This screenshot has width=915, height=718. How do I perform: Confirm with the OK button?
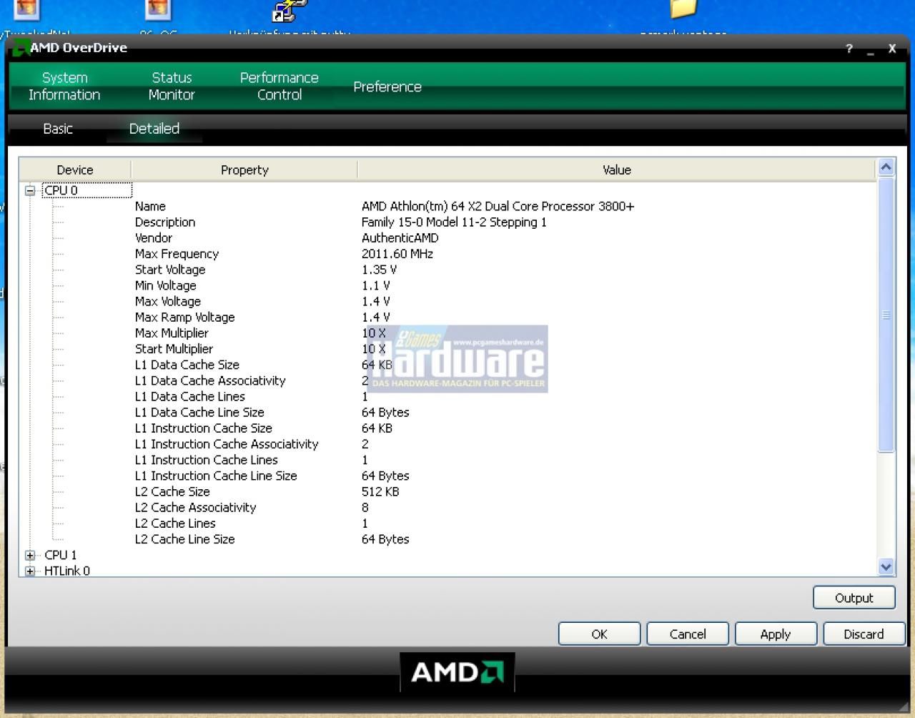coord(599,634)
